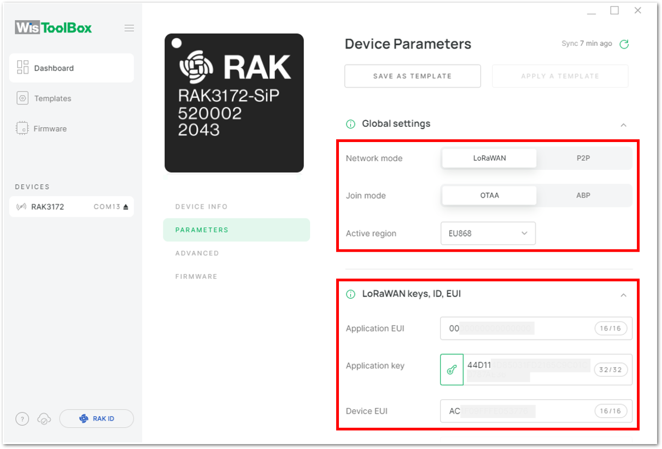Viewport: 662px width, 449px height.
Task: Set network mode to P2P
Action: point(583,158)
